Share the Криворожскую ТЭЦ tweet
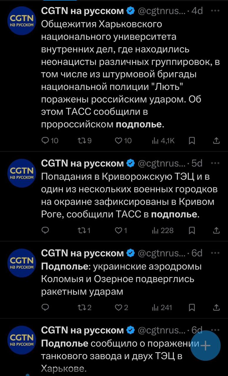228x376 pixels. [x=216, y=230]
